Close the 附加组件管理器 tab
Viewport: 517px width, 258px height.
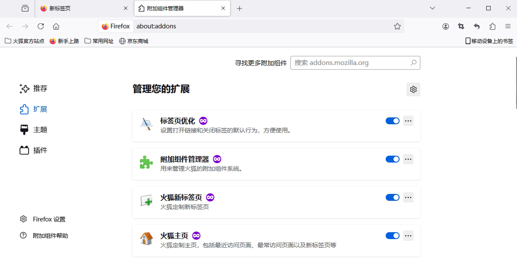223,8
